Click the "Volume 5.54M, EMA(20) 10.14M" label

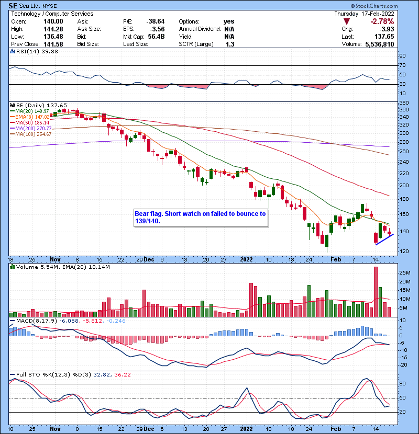click(63, 267)
